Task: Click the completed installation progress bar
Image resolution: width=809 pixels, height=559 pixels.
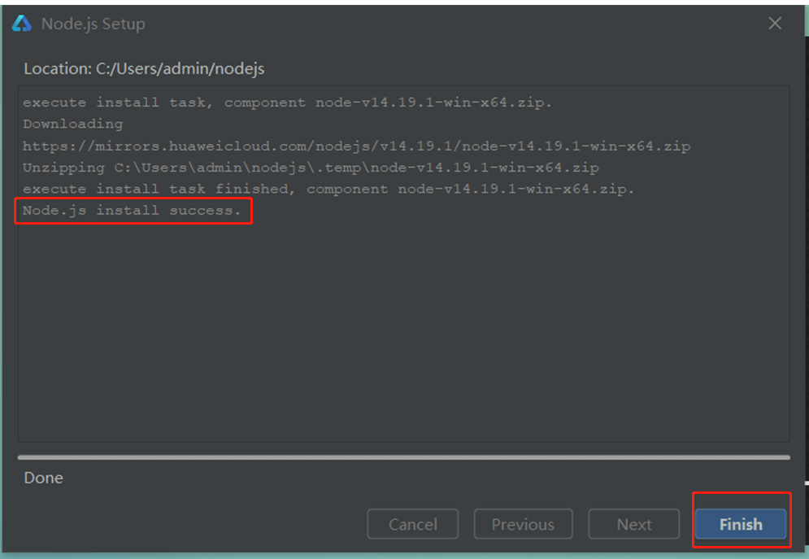Action: pyautogui.click(x=403, y=457)
